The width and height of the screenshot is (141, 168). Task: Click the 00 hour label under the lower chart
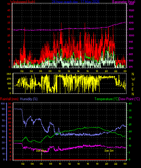(125, 164)
